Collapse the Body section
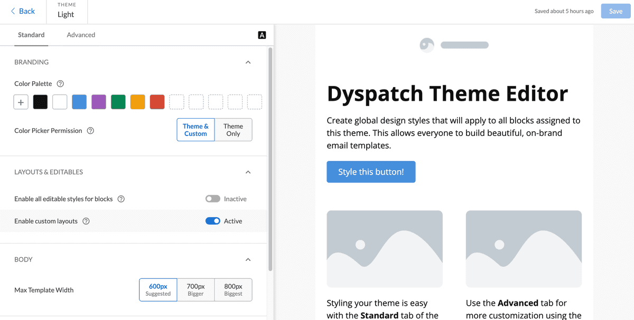 point(248,259)
